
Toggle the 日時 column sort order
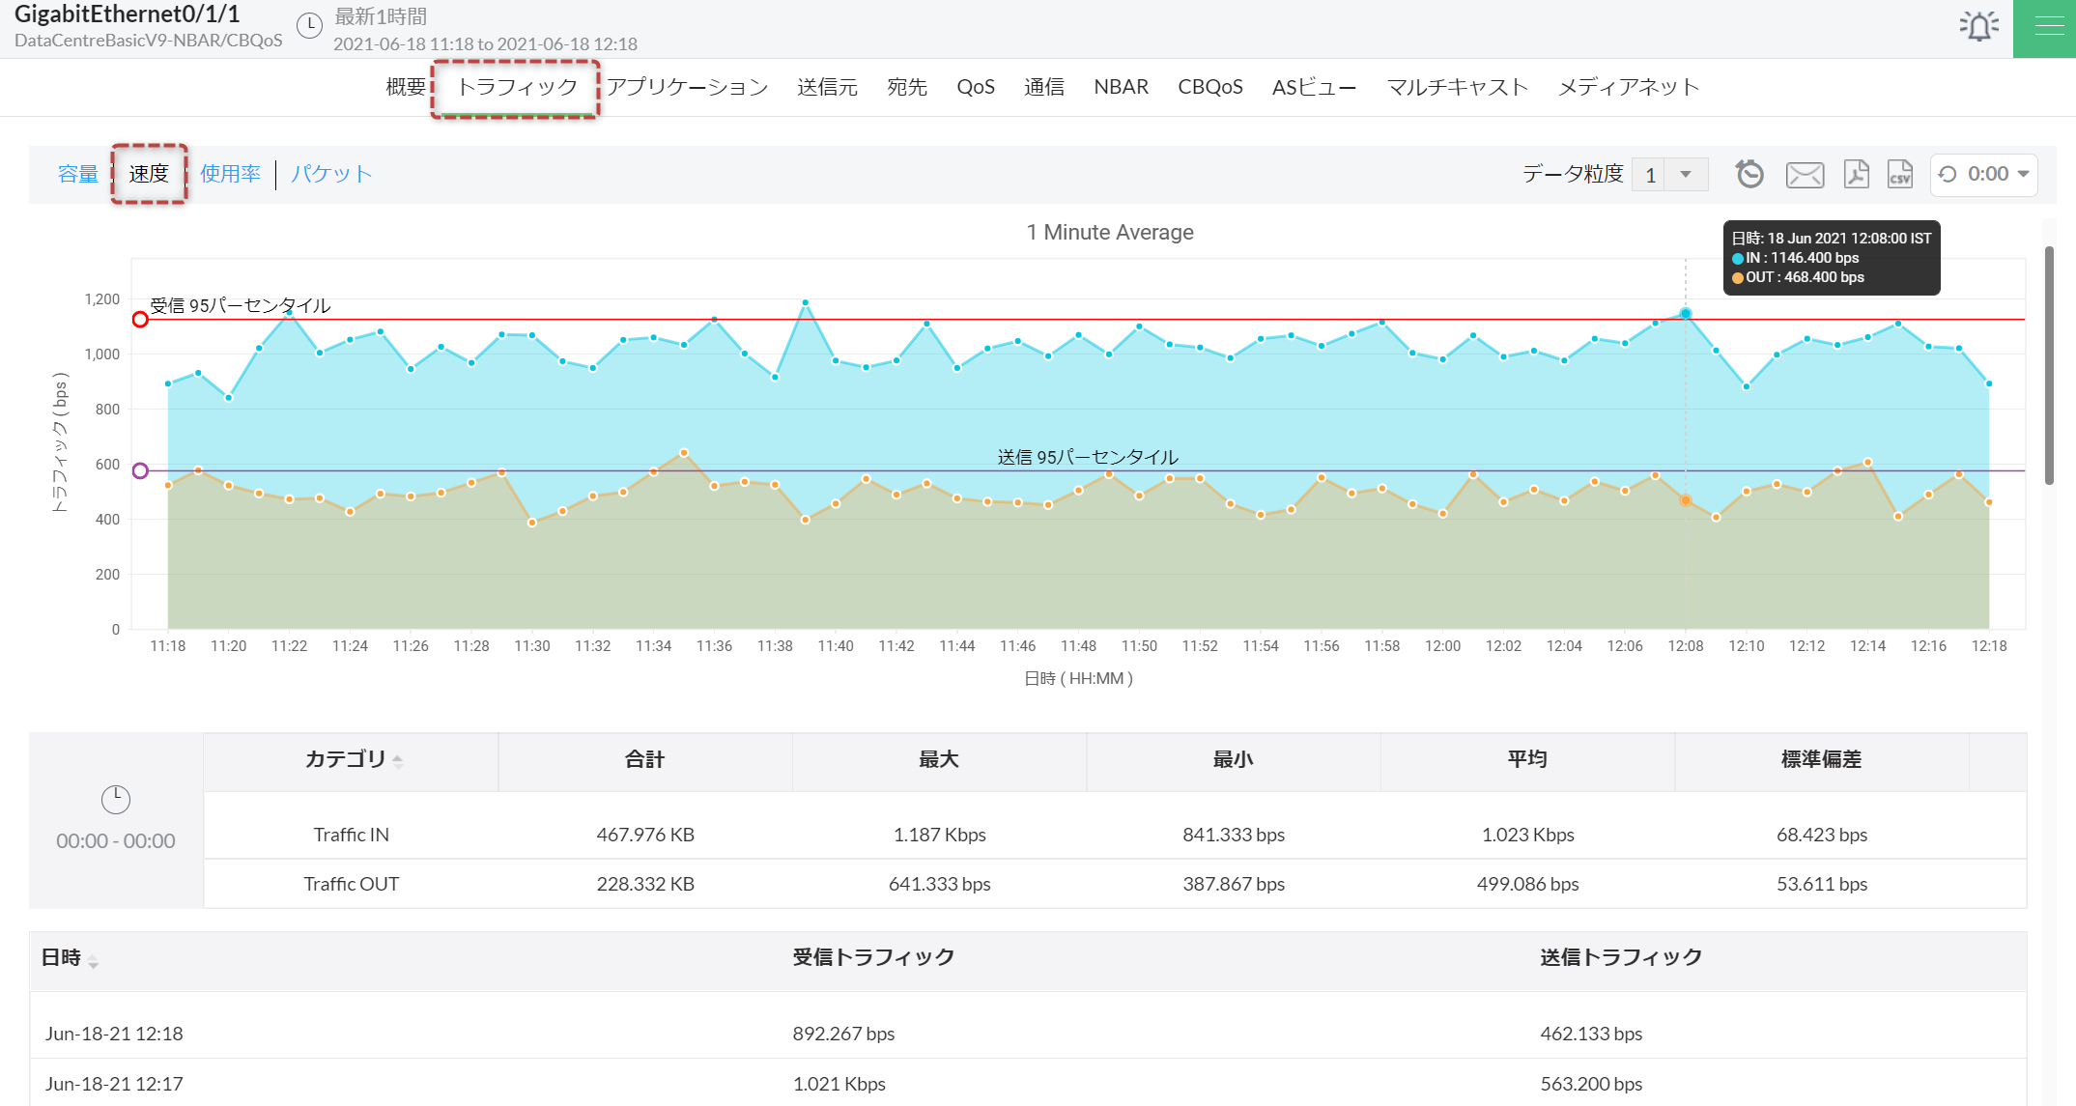[94, 960]
